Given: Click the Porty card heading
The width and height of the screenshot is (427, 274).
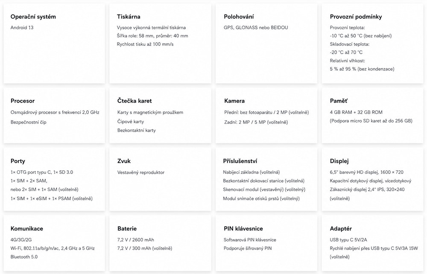Looking at the screenshot, I should coord(18,161).
